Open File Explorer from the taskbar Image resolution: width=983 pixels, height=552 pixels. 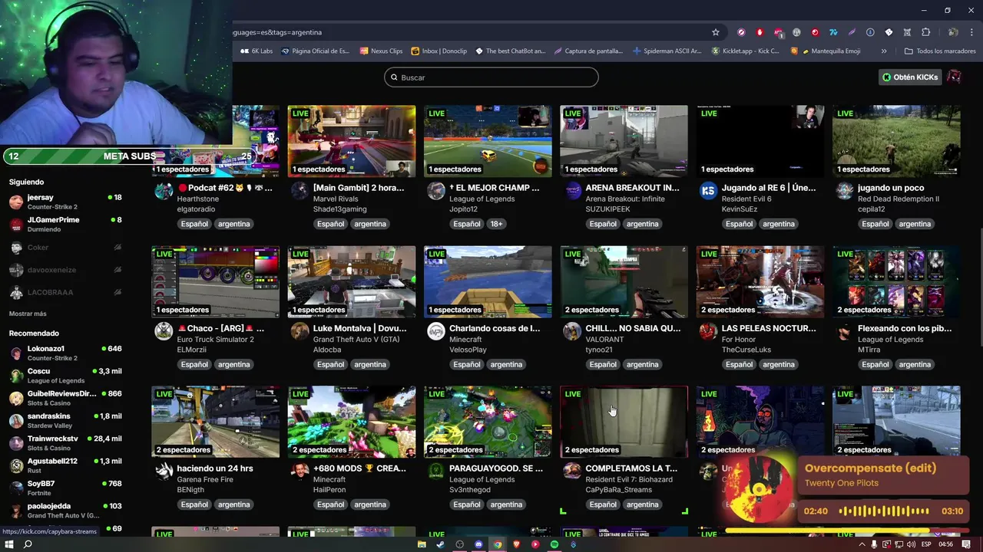point(422,544)
